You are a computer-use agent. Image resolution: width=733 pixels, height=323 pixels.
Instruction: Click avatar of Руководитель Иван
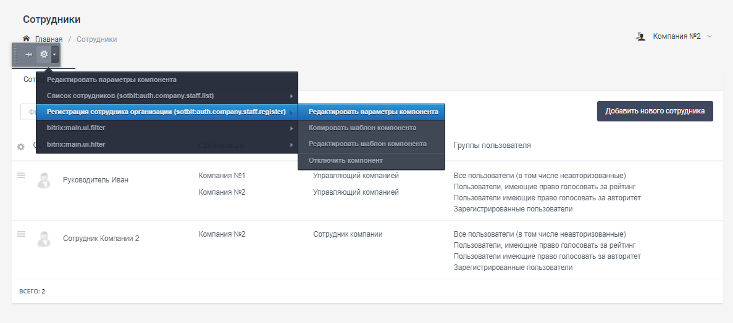pos(44,180)
